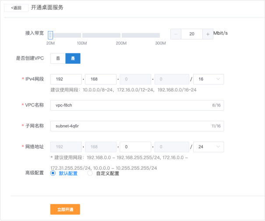Select 是 for creating VPC

tap(73, 59)
